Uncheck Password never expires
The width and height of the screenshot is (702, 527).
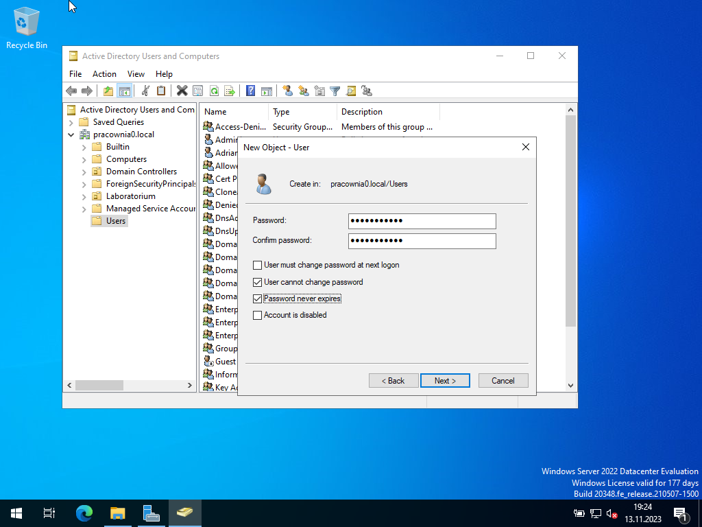point(258,299)
